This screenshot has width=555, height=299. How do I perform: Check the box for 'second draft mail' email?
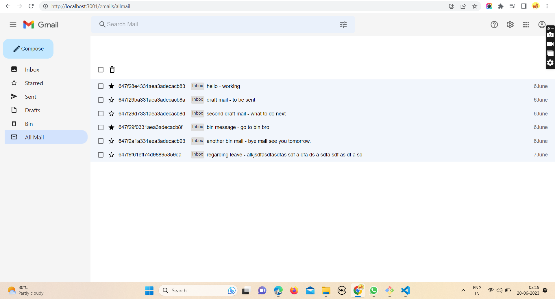[x=101, y=114]
